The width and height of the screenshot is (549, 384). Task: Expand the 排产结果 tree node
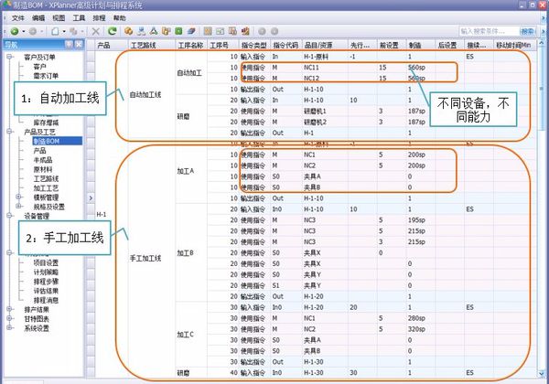(x=10, y=309)
